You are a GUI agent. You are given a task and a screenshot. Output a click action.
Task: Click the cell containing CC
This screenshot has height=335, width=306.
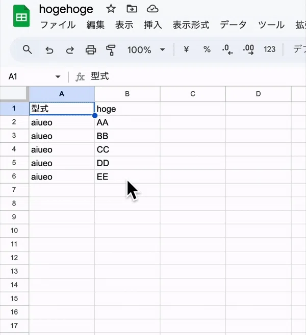(x=127, y=149)
